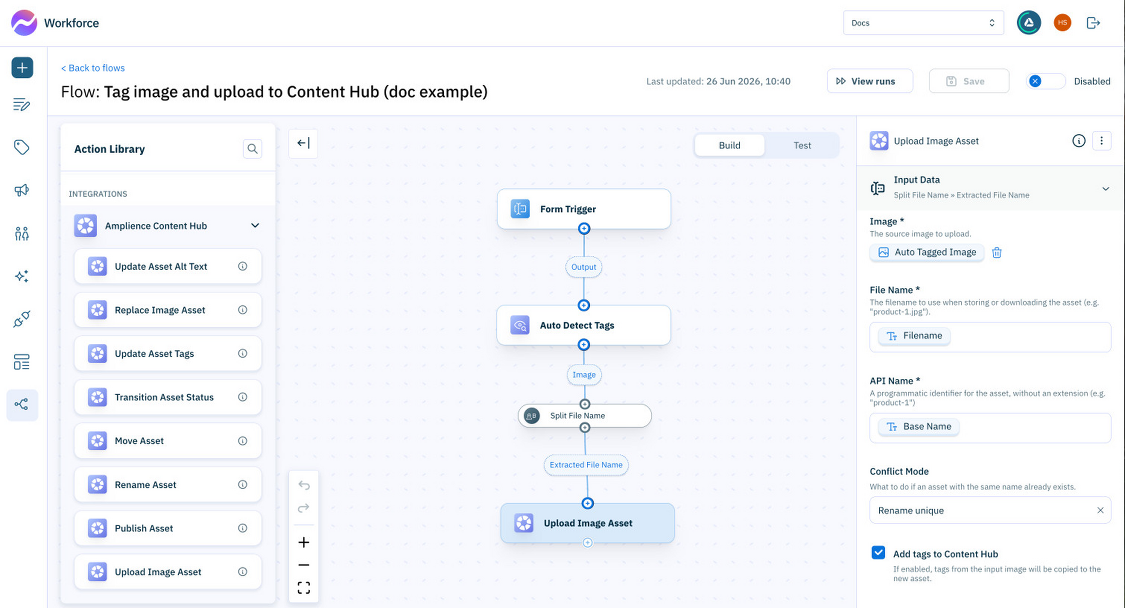The width and height of the screenshot is (1125, 608).
Task: Click the Save button
Action: (968, 81)
